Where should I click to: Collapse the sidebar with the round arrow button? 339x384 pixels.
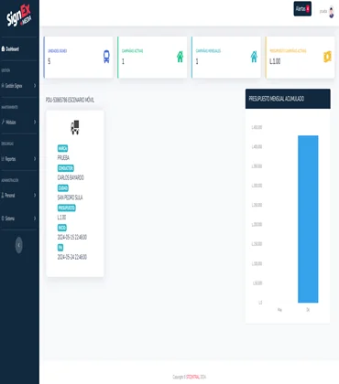coord(19,245)
